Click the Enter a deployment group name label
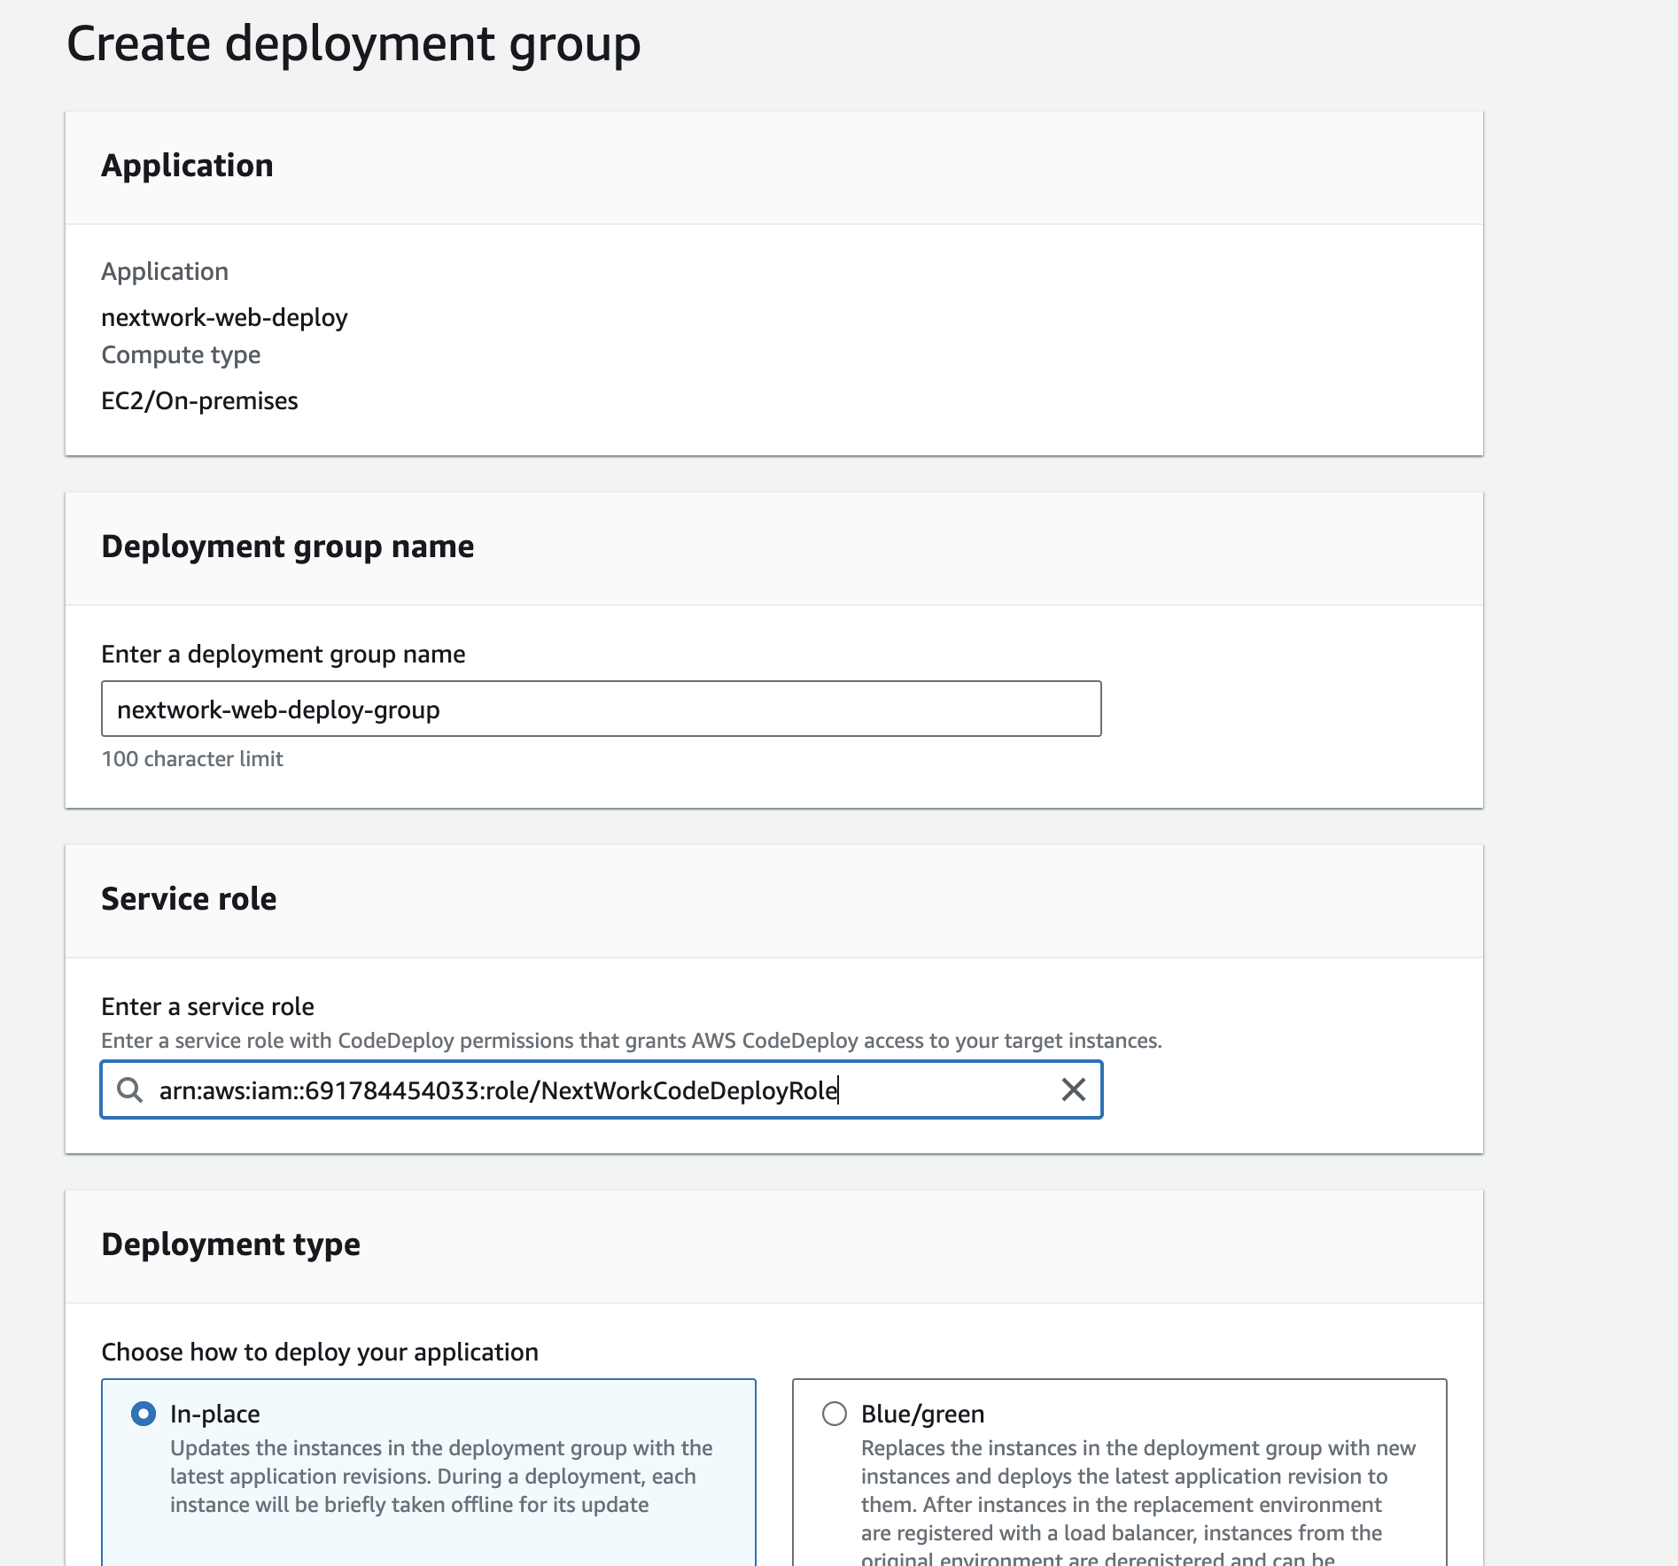The height and width of the screenshot is (1566, 1678). 283,654
